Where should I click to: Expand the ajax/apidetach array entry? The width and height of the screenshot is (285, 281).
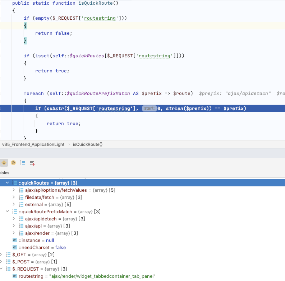(x=14, y=219)
